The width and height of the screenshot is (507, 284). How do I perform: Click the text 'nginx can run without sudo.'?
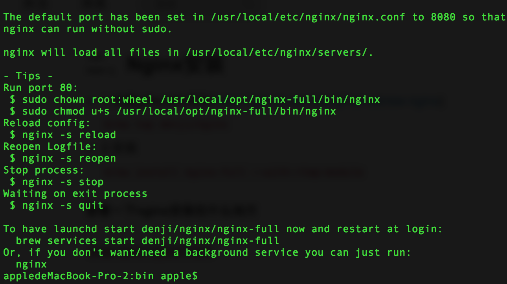click(x=88, y=29)
